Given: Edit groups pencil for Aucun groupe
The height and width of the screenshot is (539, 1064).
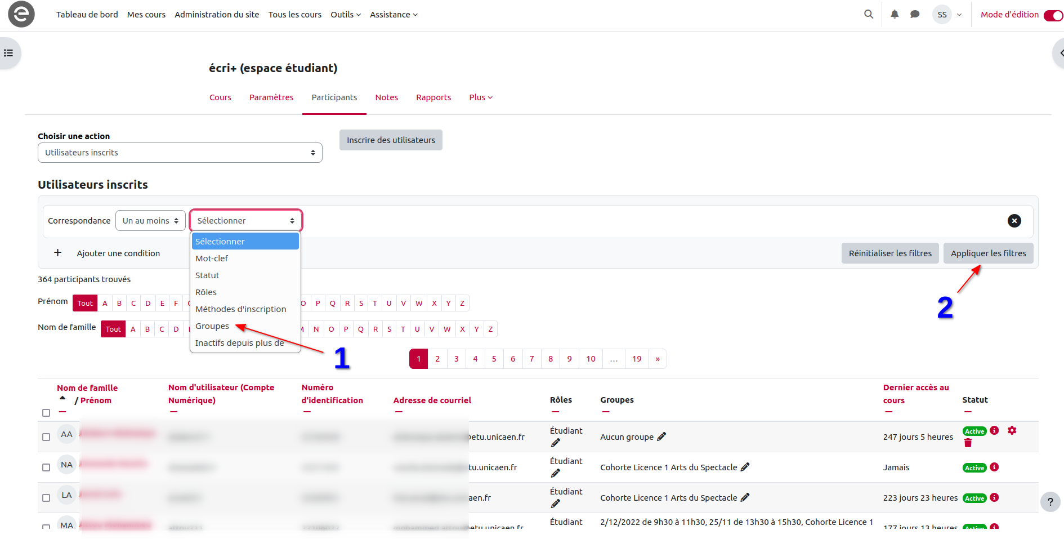Looking at the screenshot, I should pyautogui.click(x=661, y=436).
